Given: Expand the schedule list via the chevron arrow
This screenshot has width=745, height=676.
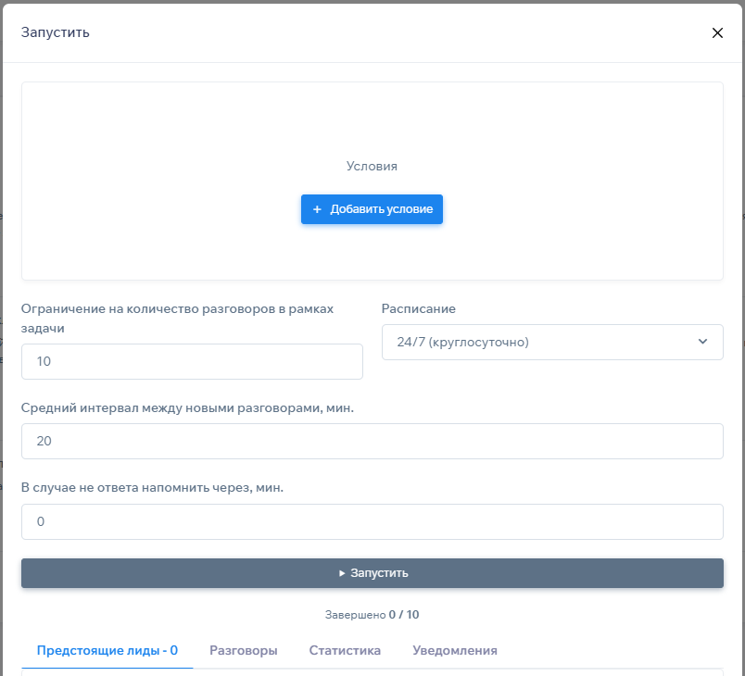Looking at the screenshot, I should pos(701,342).
